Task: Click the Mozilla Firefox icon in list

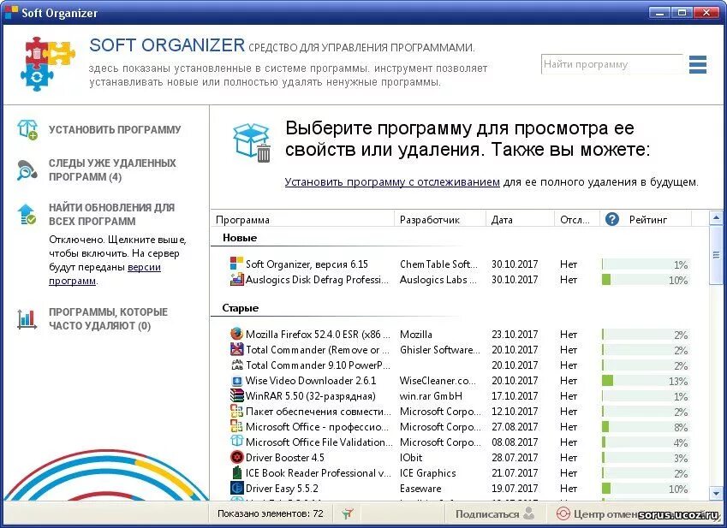Action: click(236, 334)
